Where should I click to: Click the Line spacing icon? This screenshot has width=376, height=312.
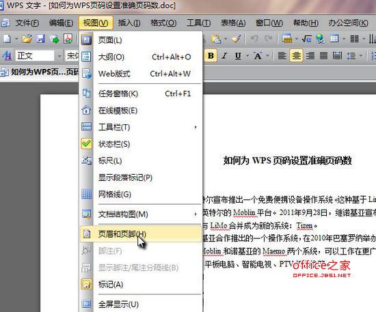point(351,56)
